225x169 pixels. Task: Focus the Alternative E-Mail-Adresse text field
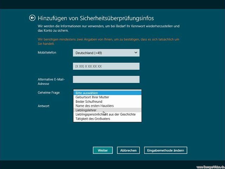[x=106, y=80]
